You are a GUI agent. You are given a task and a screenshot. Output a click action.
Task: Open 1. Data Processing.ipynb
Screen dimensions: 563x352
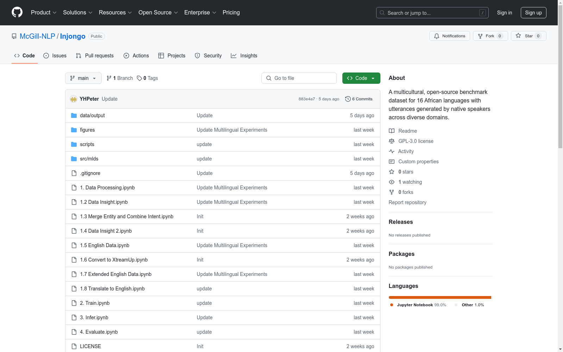[107, 188]
